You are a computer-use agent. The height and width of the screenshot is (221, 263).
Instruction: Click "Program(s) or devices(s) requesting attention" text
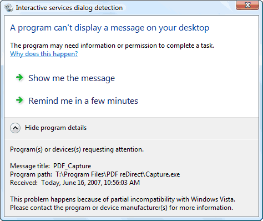(77, 149)
